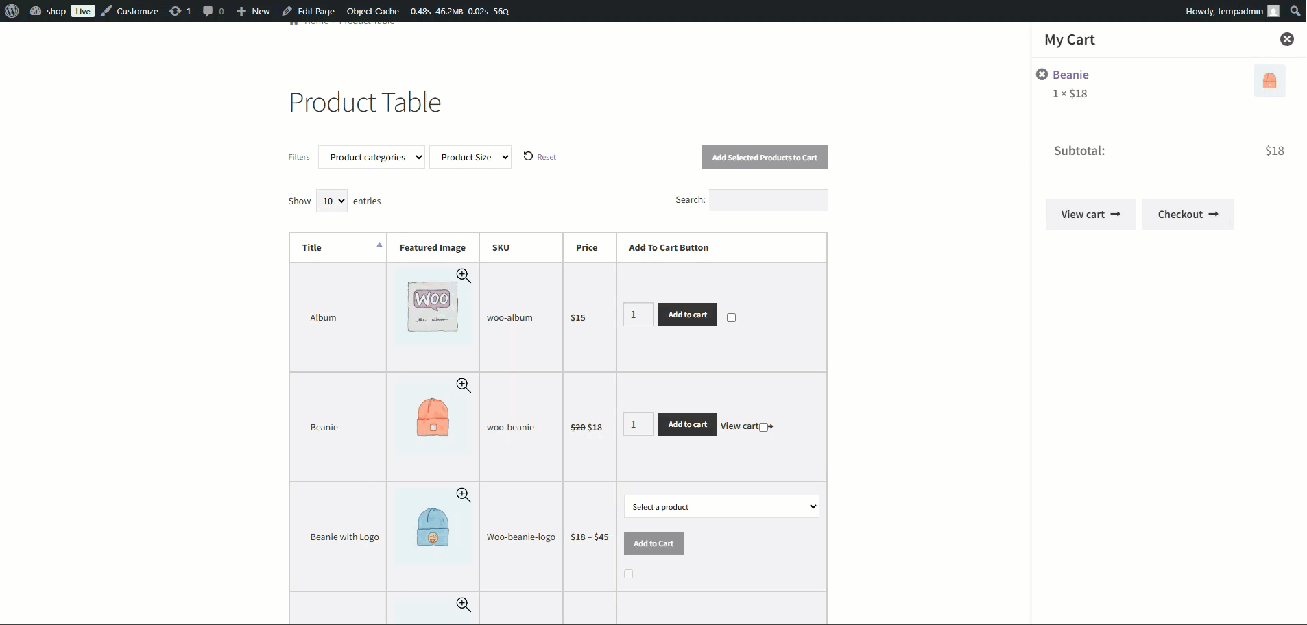Remove Beanie from cart via the X icon
The width and height of the screenshot is (1307, 625).
[x=1042, y=74]
